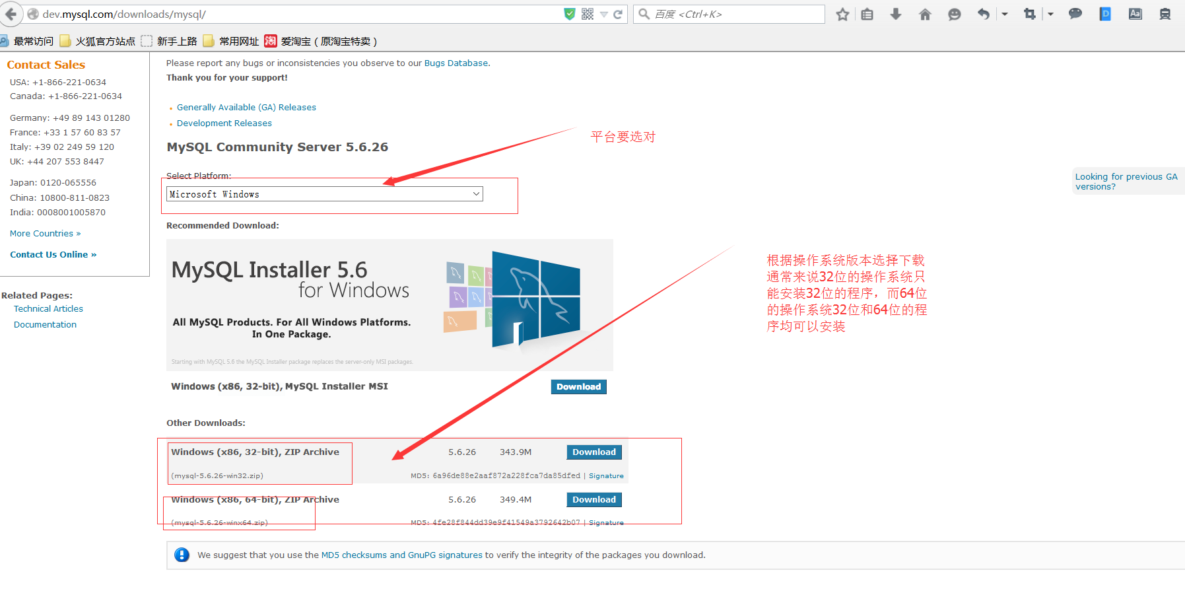Click the 343.9M file size text
The width and height of the screenshot is (1185, 593).
click(516, 452)
